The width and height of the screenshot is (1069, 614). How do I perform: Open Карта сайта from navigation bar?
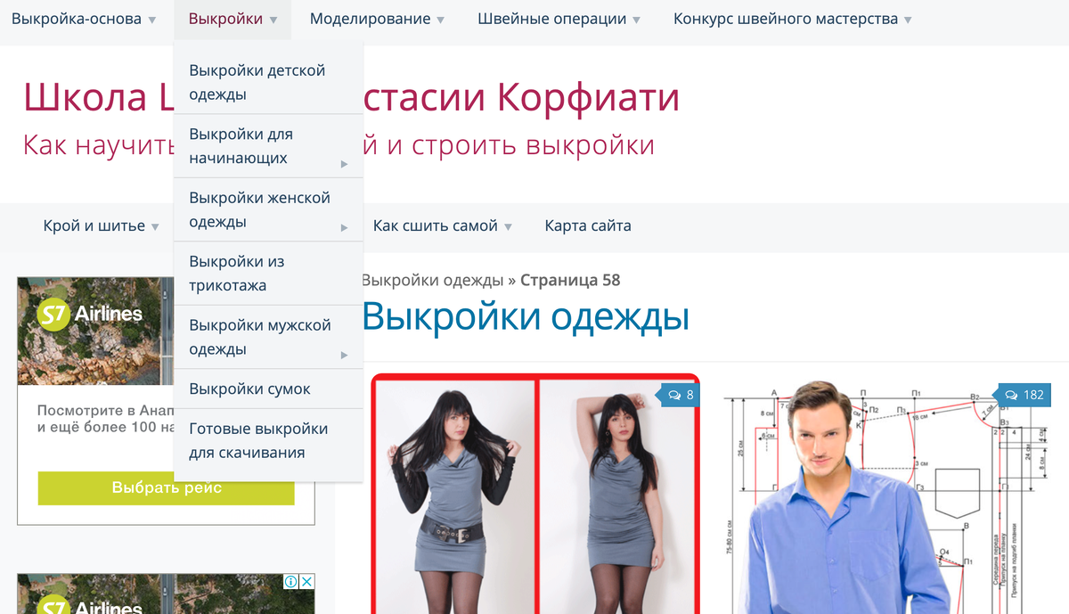click(587, 225)
